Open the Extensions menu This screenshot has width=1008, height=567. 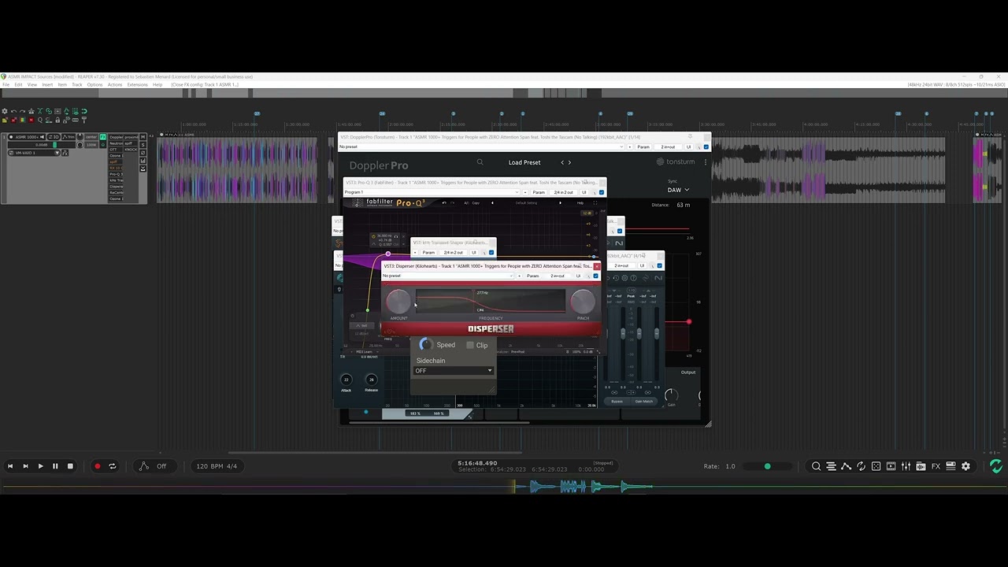(x=137, y=84)
